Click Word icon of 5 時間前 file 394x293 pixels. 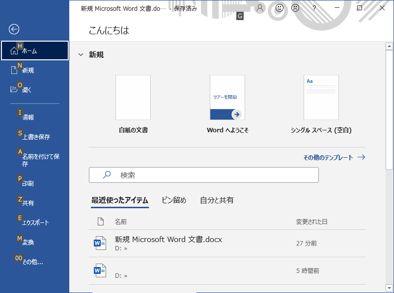tap(100, 270)
